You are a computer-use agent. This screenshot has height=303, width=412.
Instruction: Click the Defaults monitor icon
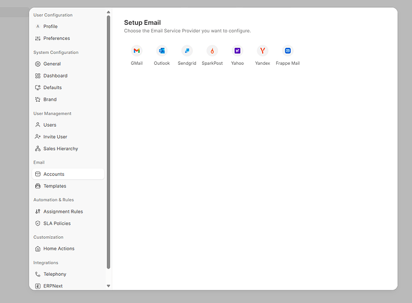38,88
